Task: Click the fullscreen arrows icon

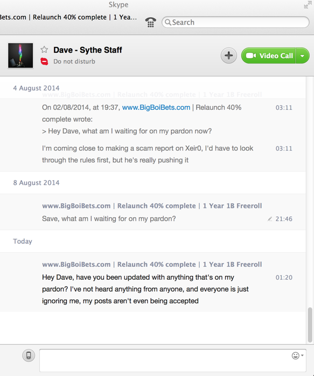Action: click(308, 5)
